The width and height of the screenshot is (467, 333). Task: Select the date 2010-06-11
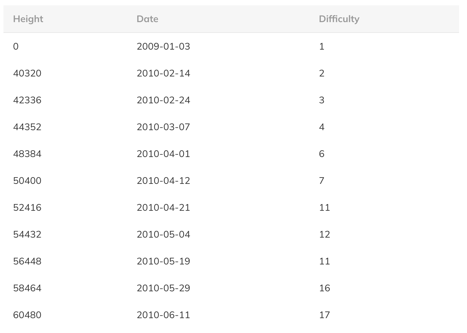coord(163,315)
